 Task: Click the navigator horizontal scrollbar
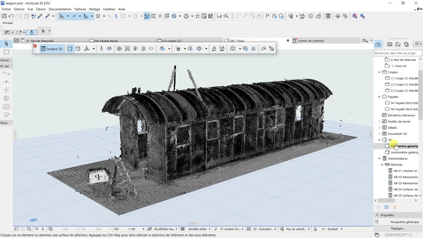pyautogui.click(x=386, y=200)
